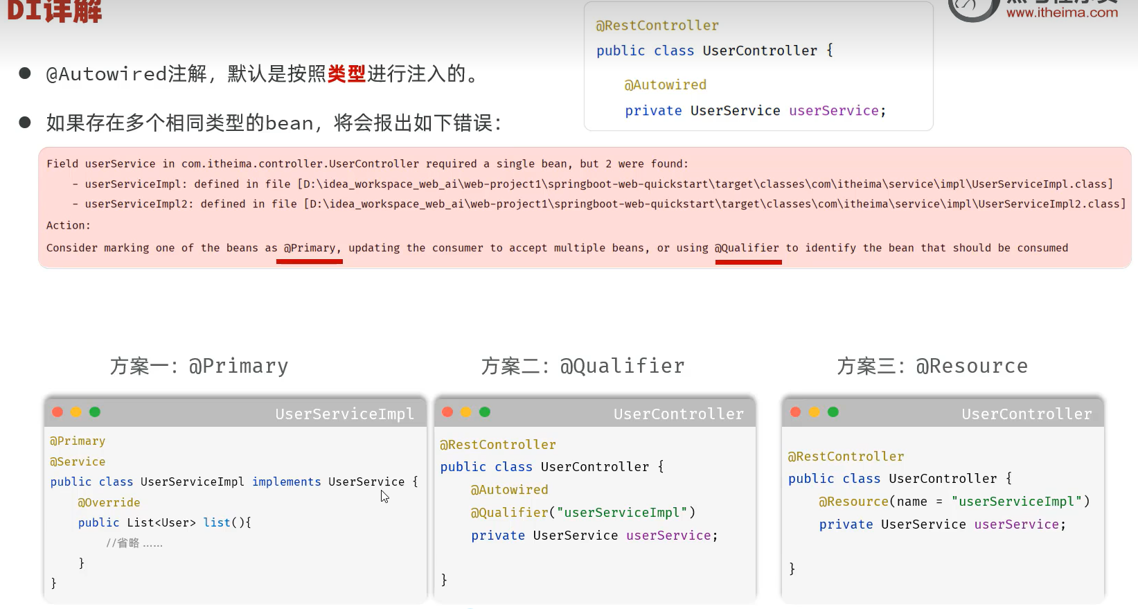1138x609 pixels.
Task: Open the www.itheima.com link
Action: coord(1062,12)
